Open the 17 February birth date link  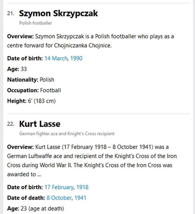(x=59, y=187)
